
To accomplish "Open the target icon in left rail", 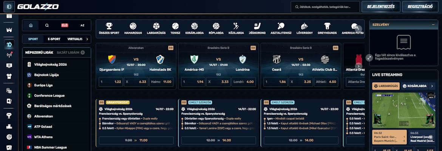I will coord(9,137).
